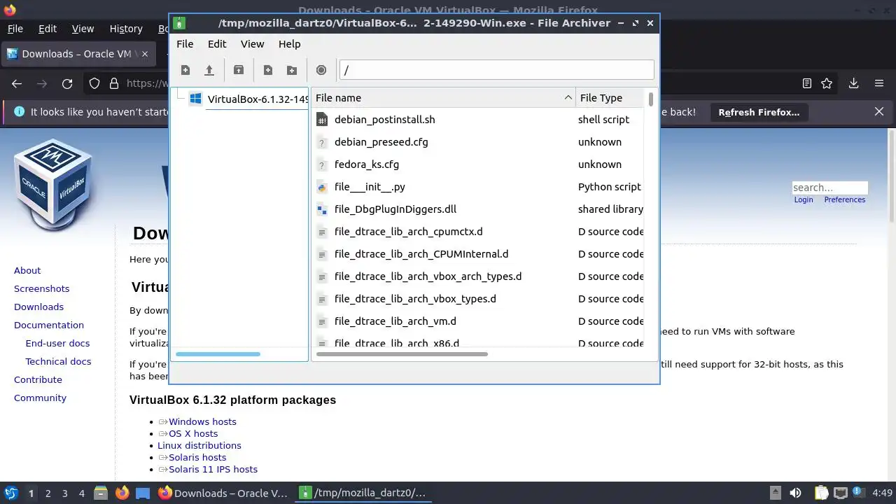The width and height of the screenshot is (896, 504).
Task: Select file_dtrace_lib_arch_cpumctx.d row
Action: (478, 232)
